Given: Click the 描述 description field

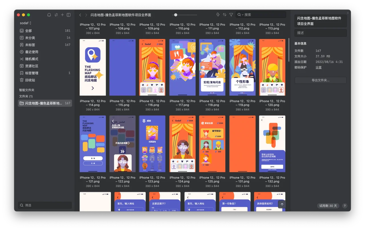Looking at the screenshot, I should click(x=321, y=33).
